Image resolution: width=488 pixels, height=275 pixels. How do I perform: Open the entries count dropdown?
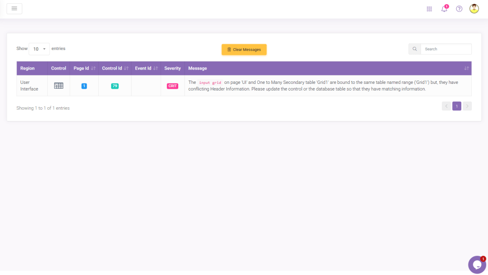39,49
